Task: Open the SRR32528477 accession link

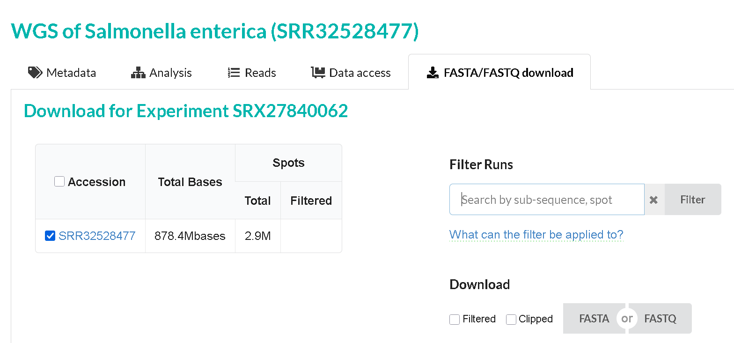Action: 97,236
